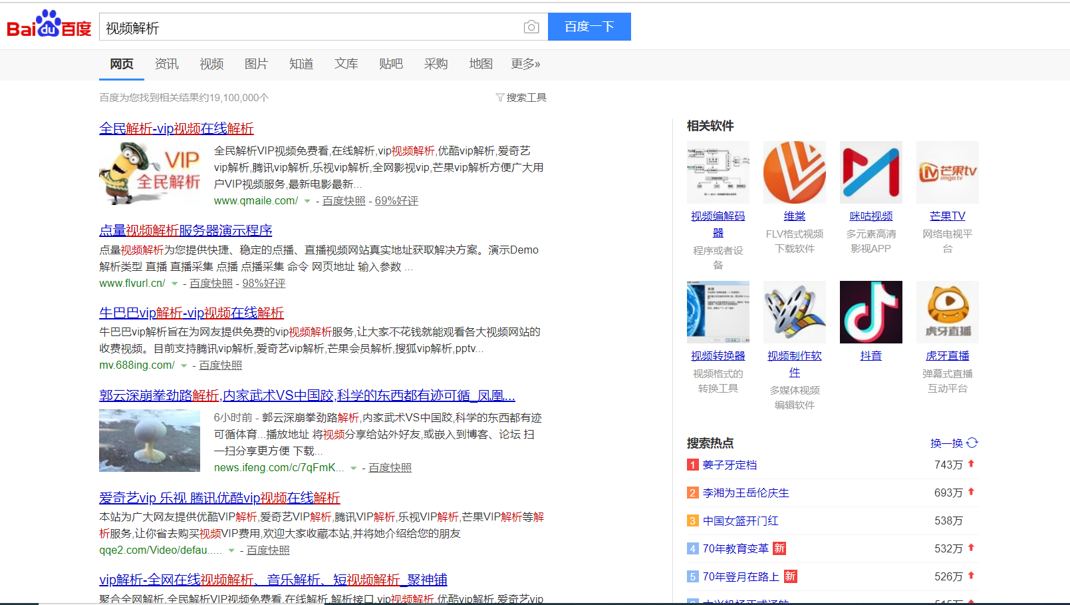Open the 视频制作软件 icon
This screenshot has width=1070, height=605.
tap(794, 311)
